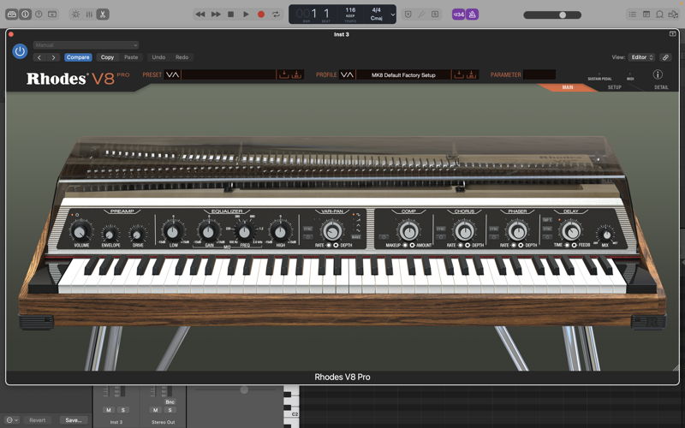This screenshot has height=428, width=685.
Task: Toggle the Editors scissors icon
Action: tap(103, 15)
